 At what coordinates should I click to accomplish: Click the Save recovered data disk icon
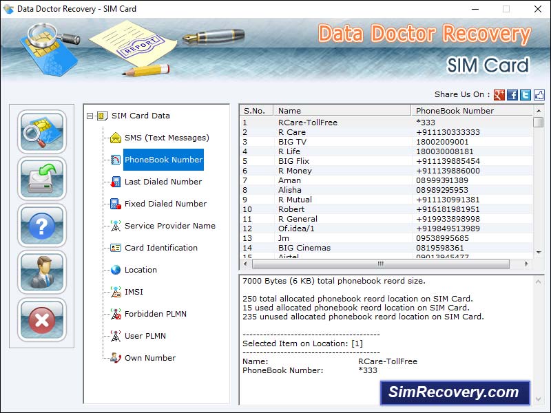[x=42, y=178]
